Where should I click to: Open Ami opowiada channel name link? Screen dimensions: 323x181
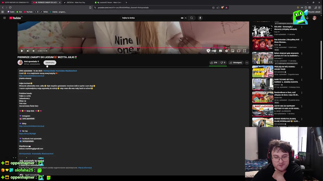coord(31,61)
